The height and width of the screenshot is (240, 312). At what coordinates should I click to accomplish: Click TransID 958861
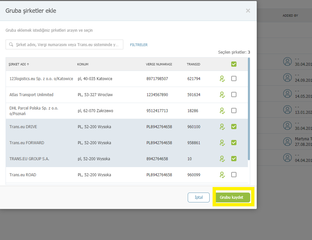194,143
